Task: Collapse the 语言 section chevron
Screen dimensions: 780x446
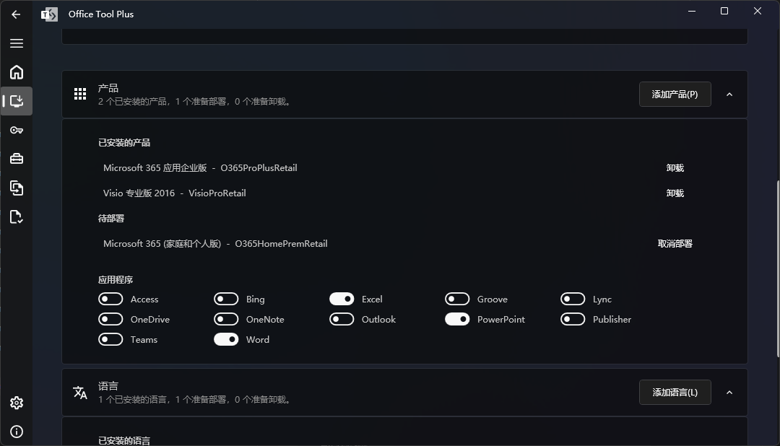Action: point(729,393)
